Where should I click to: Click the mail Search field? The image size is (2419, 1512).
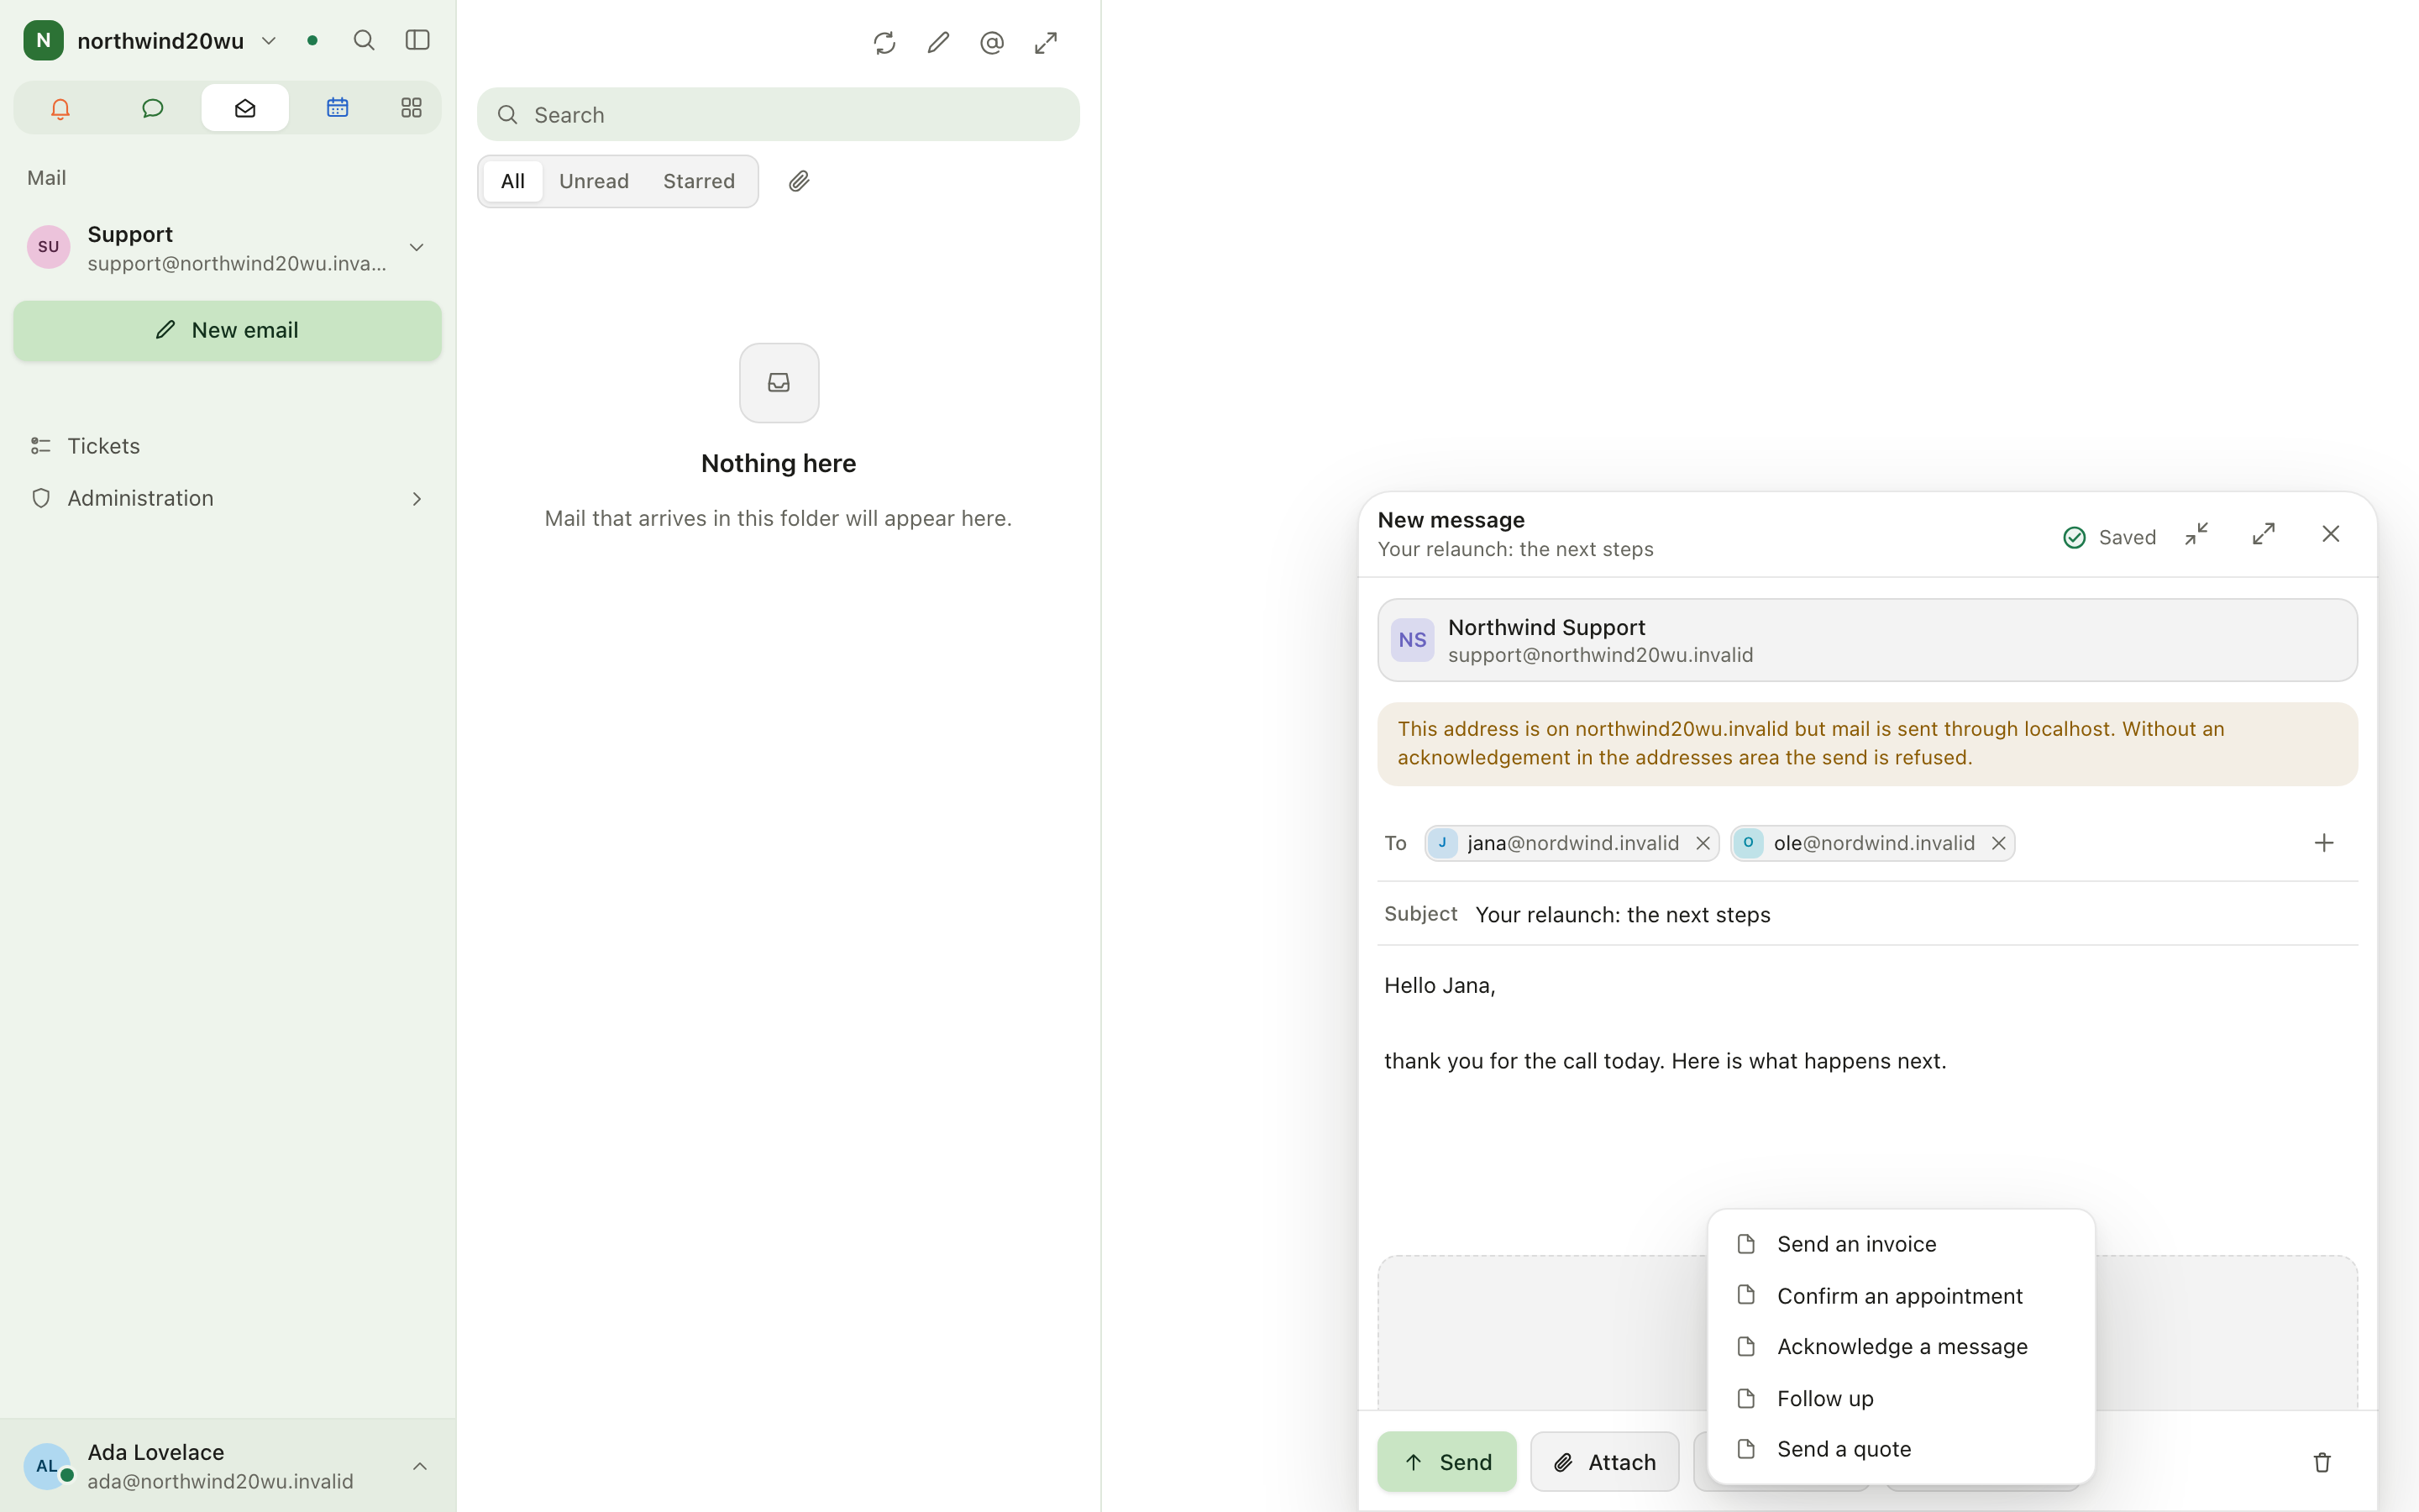[778, 114]
